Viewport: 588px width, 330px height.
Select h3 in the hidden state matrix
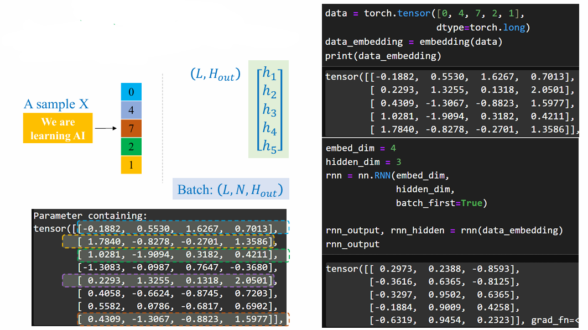(x=269, y=110)
